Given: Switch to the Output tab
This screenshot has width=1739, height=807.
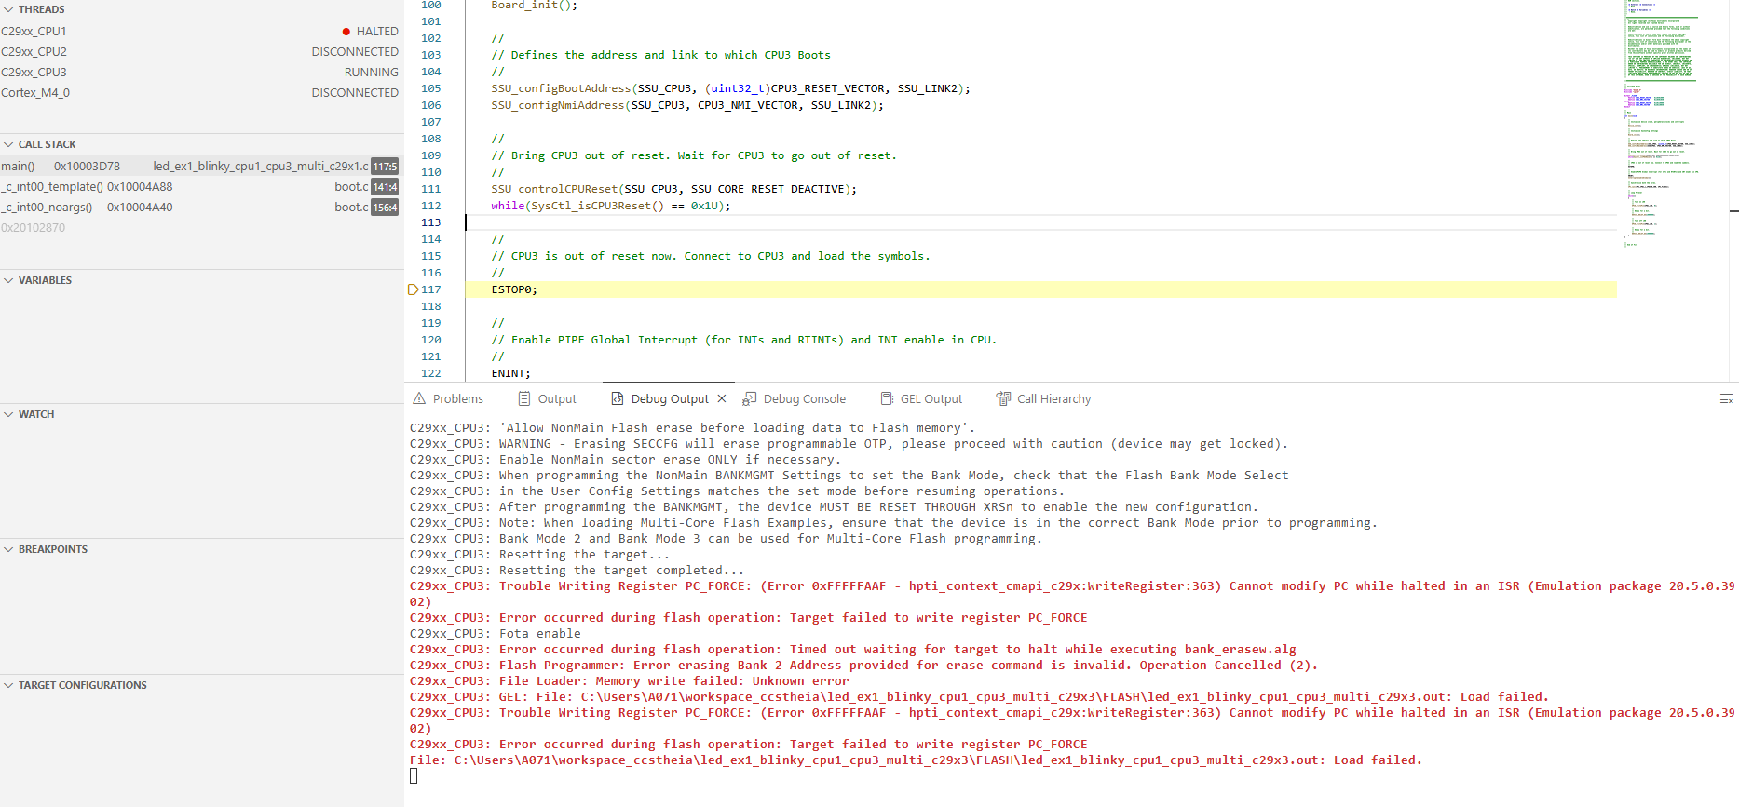Looking at the screenshot, I should click(548, 398).
